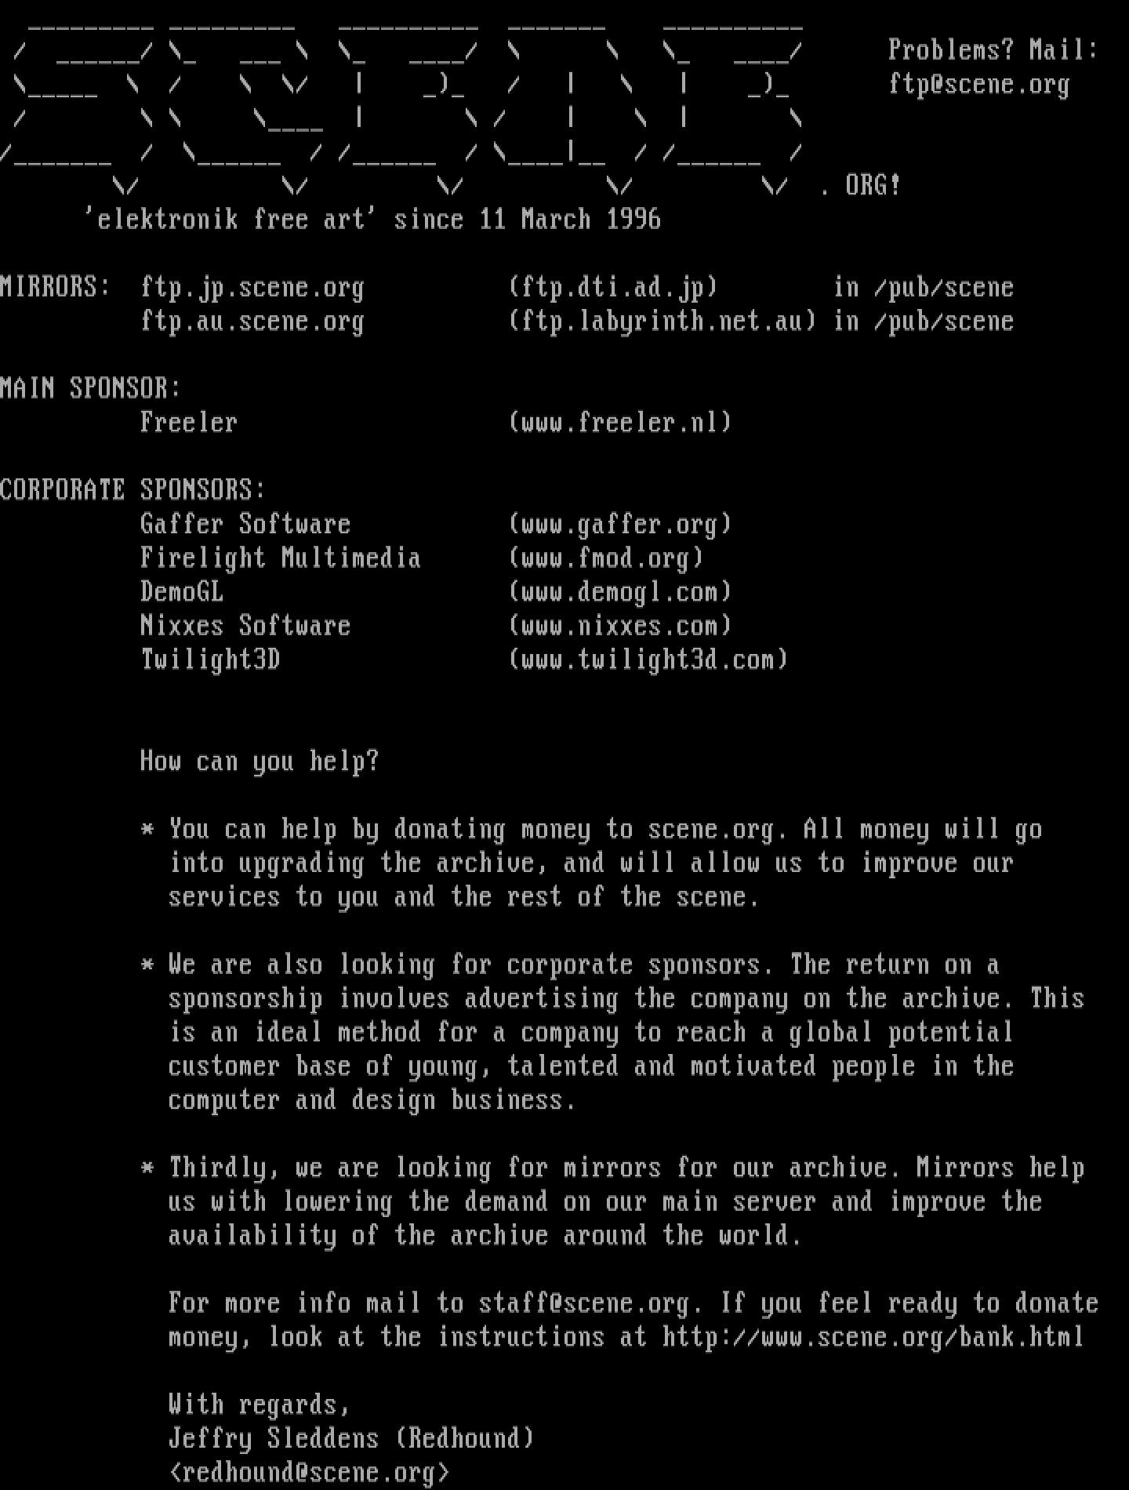The width and height of the screenshot is (1129, 1490).
Task: Open the www.freeler.nl sponsor URL
Action: coord(620,423)
